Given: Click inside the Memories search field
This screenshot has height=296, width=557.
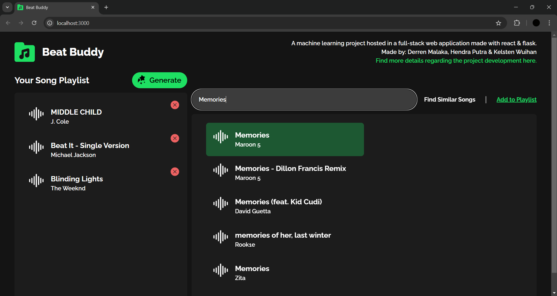Looking at the screenshot, I should coord(304,100).
